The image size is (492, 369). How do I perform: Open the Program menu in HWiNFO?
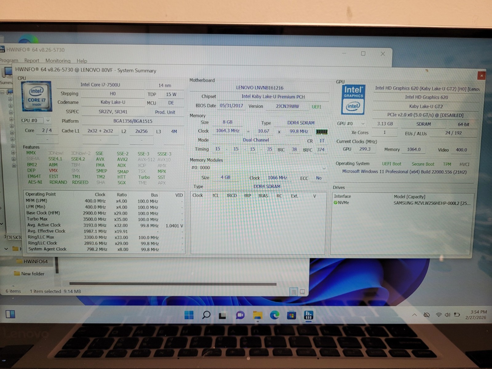[9, 60]
